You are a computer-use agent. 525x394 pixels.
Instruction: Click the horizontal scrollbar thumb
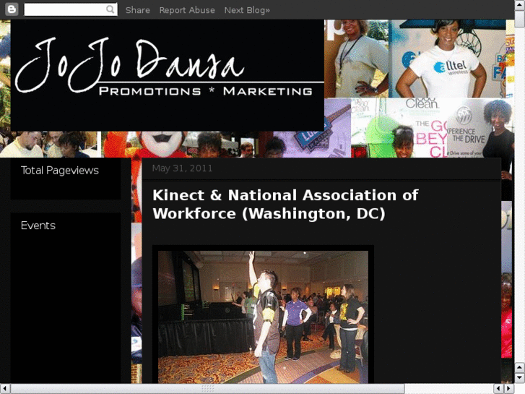coord(207,389)
